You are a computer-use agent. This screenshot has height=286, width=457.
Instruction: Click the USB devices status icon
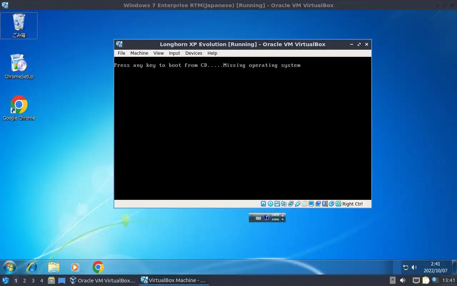pyautogui.click(x=297, y=204)
